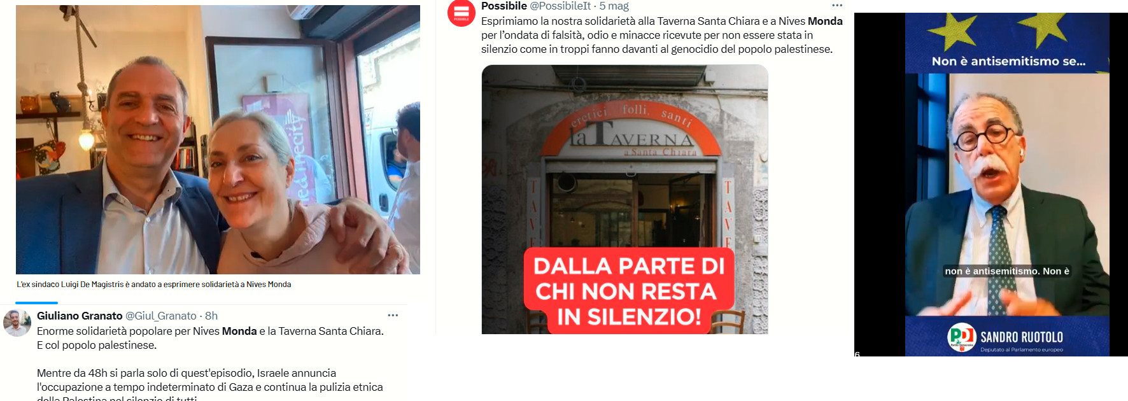The width and height of the screenshot is (1128, 401).
Task: Open more options on Possibile tweet
Action: point(837,6)
